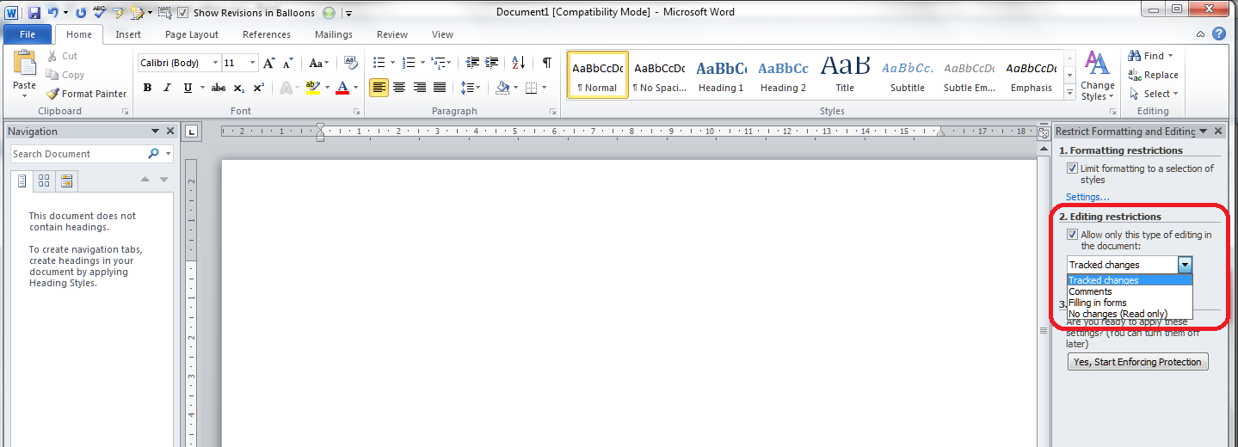The width and height of the screenshot is (1238, 447).
Task: Select Comments from editing restrictions list
Action: click(1090, 291)
